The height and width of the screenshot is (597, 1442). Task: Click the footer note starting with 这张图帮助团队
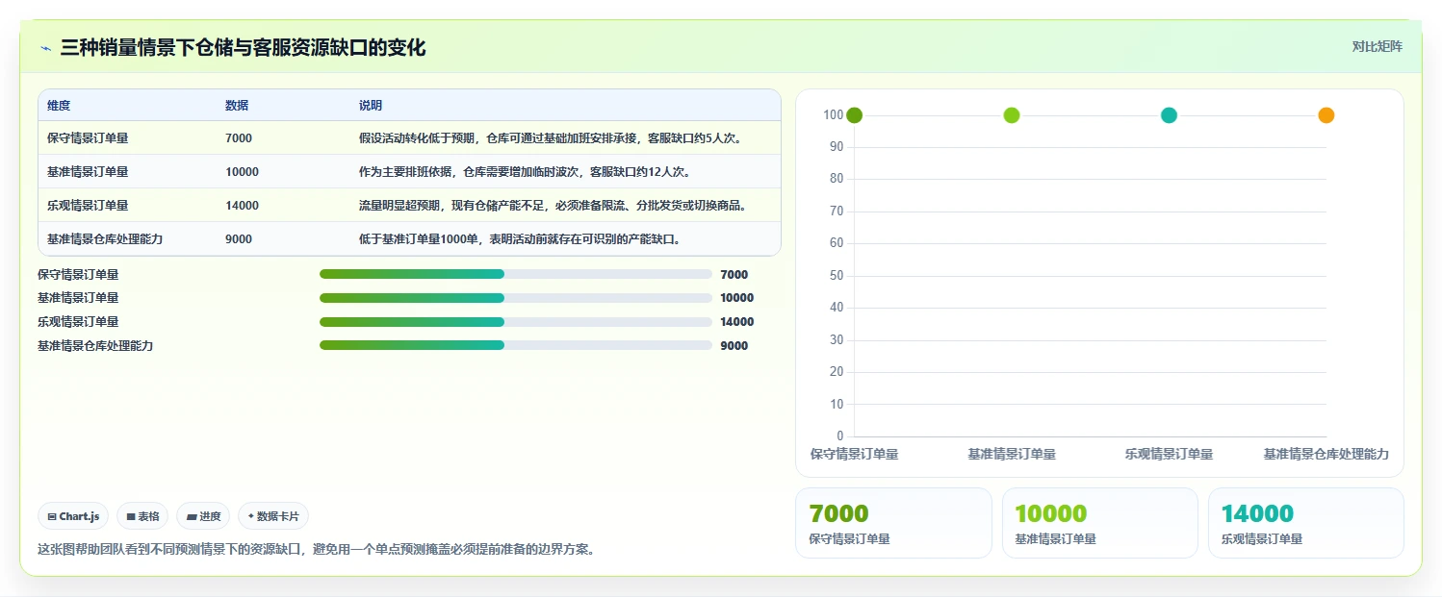(316, 550)
